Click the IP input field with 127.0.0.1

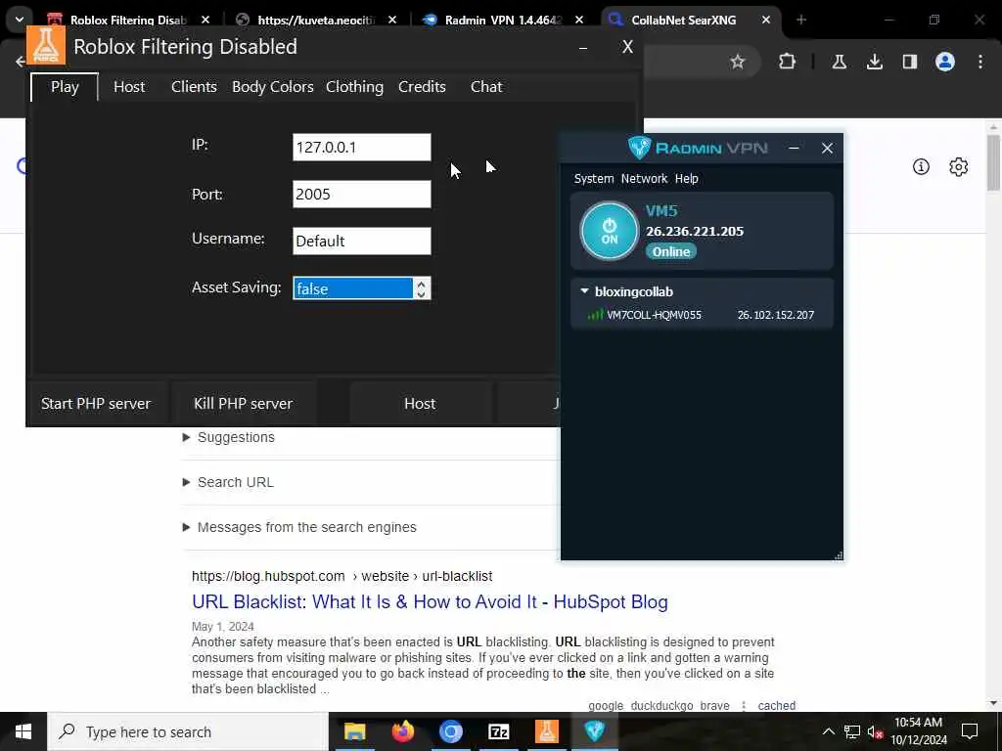362,148
